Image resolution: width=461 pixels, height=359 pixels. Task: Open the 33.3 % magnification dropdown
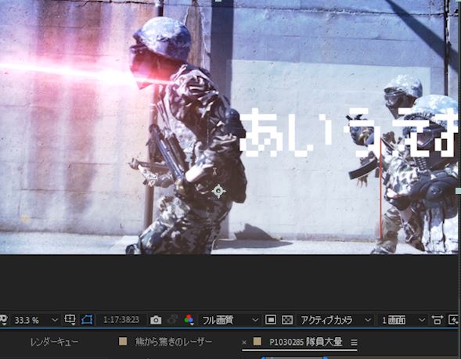tap(36, 320)
